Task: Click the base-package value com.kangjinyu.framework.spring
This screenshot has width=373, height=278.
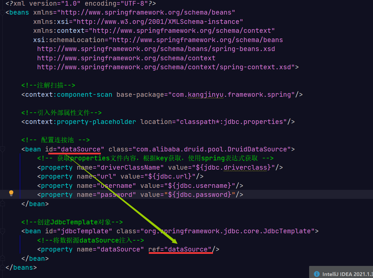Action: [231, 95]
